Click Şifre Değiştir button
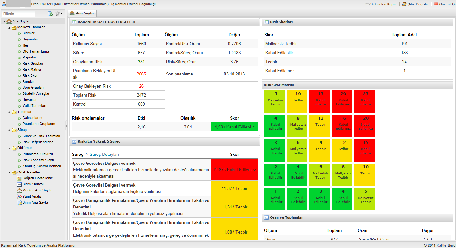The height and width of the screenshot is (248, 456). coord(415,4)
